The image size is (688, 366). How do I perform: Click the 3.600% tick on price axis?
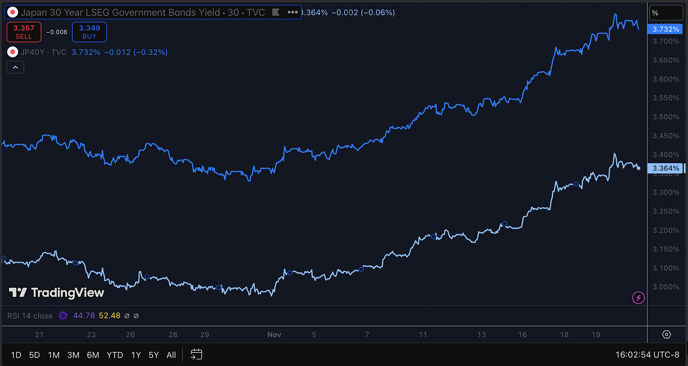(665, 79)
